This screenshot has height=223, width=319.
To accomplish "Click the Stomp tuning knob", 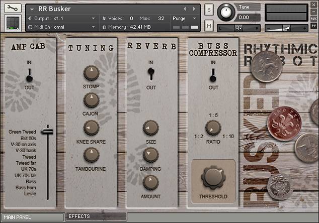I will pyautogui.click(x=92, y=73).
